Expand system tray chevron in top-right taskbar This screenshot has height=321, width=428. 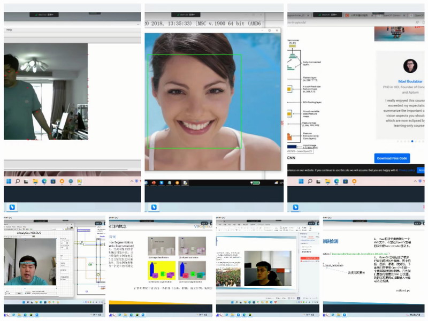415,181
